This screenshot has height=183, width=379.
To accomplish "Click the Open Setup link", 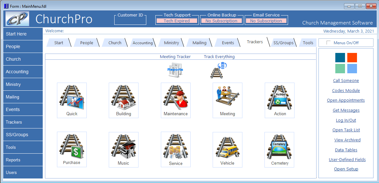I will click(346, 169).
